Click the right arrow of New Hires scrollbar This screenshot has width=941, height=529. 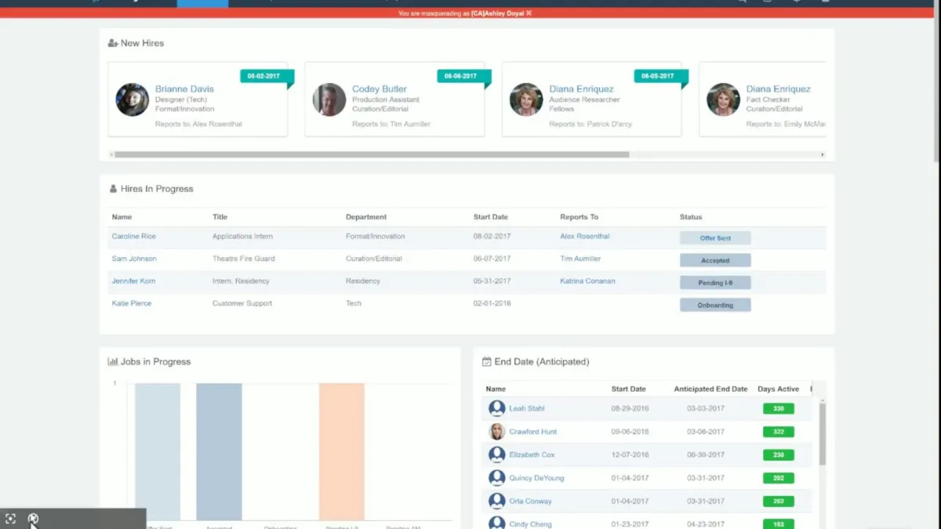[822, 154]
